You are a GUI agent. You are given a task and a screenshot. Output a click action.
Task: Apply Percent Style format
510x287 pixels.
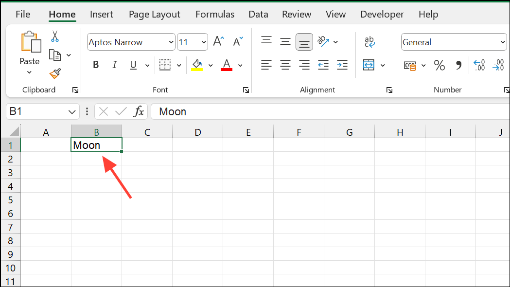click(439, 65)
